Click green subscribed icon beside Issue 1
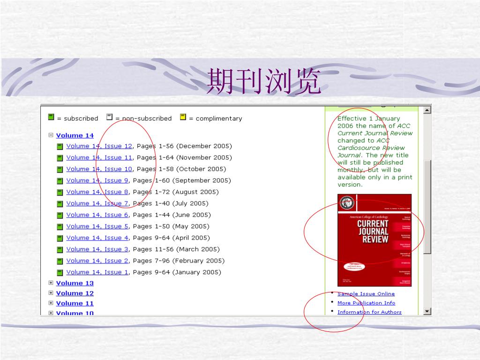The width and height of the screenshot is (480, 360). point(60,273)
